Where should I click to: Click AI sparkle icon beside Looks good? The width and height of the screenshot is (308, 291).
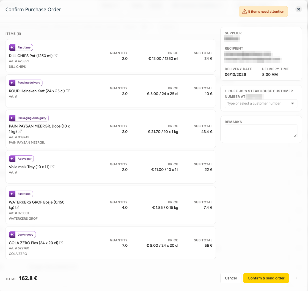[x=12, y=235]
